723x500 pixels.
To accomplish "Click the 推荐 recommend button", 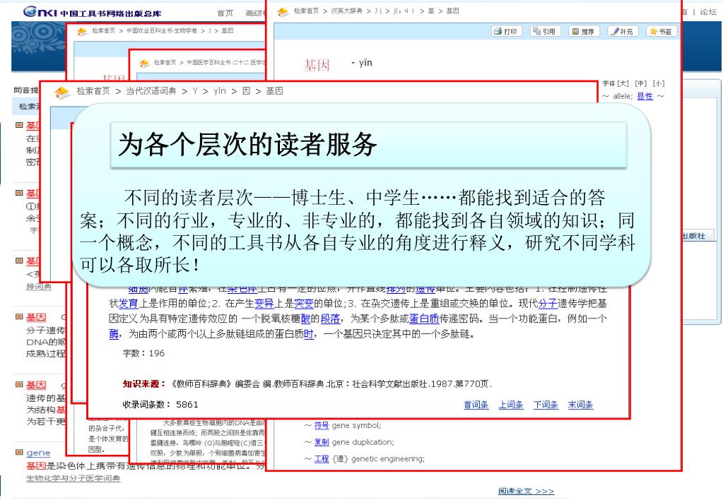I will pos(583,31).
